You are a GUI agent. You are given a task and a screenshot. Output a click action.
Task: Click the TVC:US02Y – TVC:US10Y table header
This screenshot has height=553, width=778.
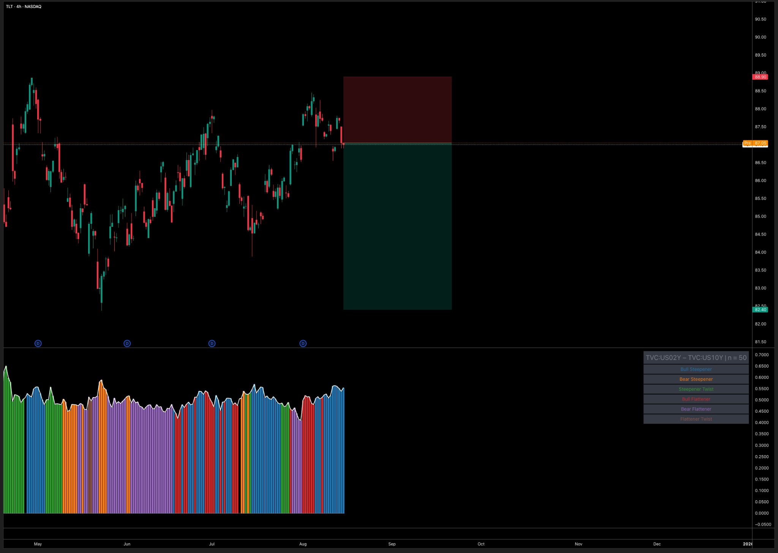click(x=696, y=358)
